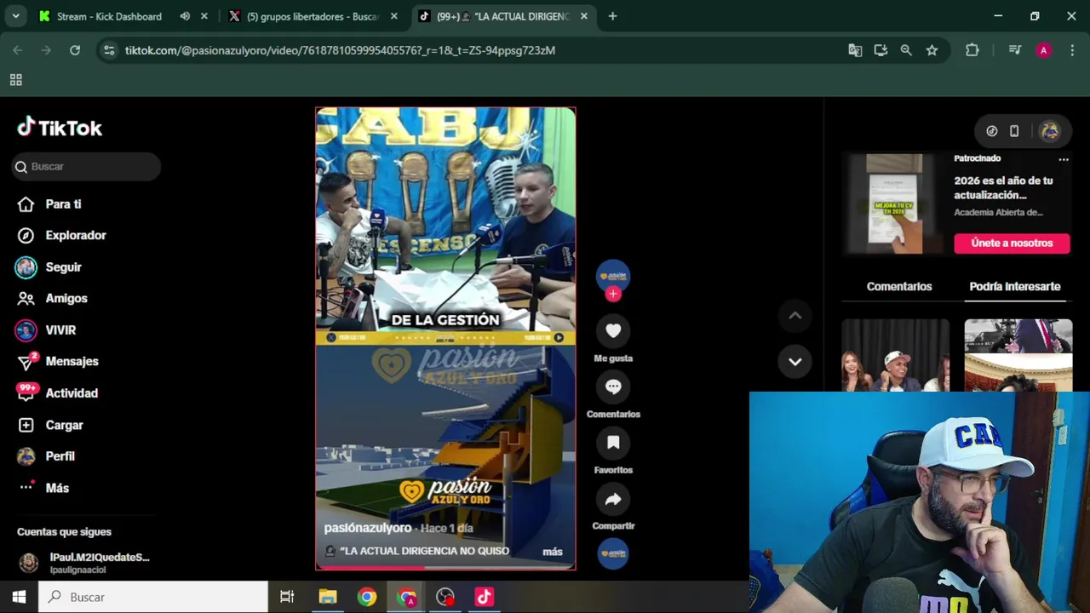Open the suggested video with three people
This screenshot has width=1090, height=613.
pos(895,355)
